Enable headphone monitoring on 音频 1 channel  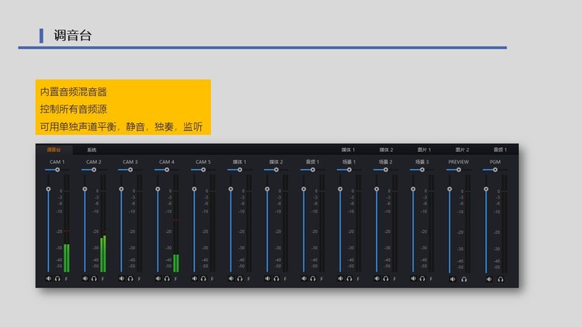[313, 278]
